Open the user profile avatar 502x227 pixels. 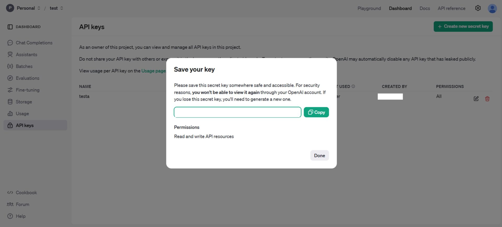tap(492, 8)
